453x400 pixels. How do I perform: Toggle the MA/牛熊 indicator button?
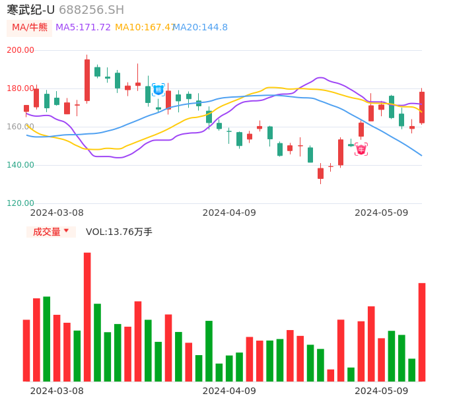pos(30,28)
